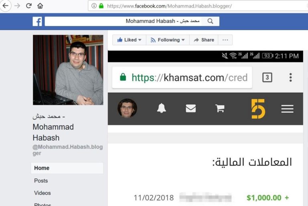
Task: Click the search magnifier icon
Action: (x=210, y=21)
